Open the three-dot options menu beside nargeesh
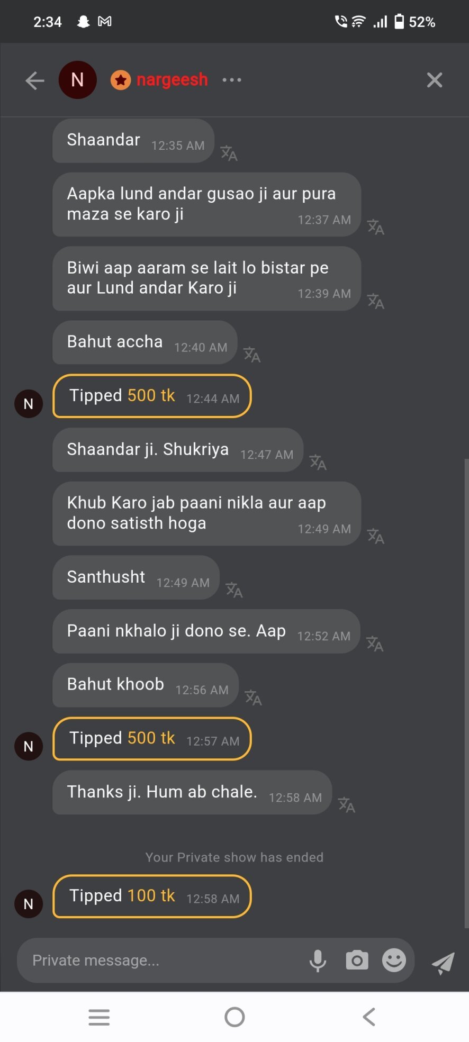The image size is (469, 1042). click(232, 80)
